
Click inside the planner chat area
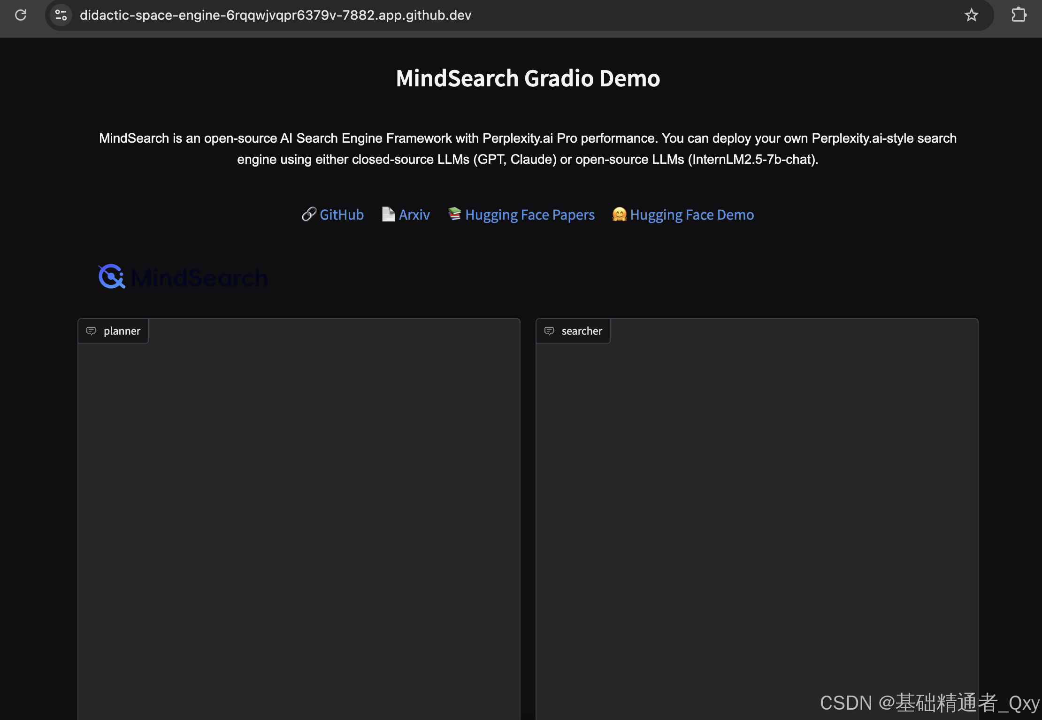click(299, 516)
